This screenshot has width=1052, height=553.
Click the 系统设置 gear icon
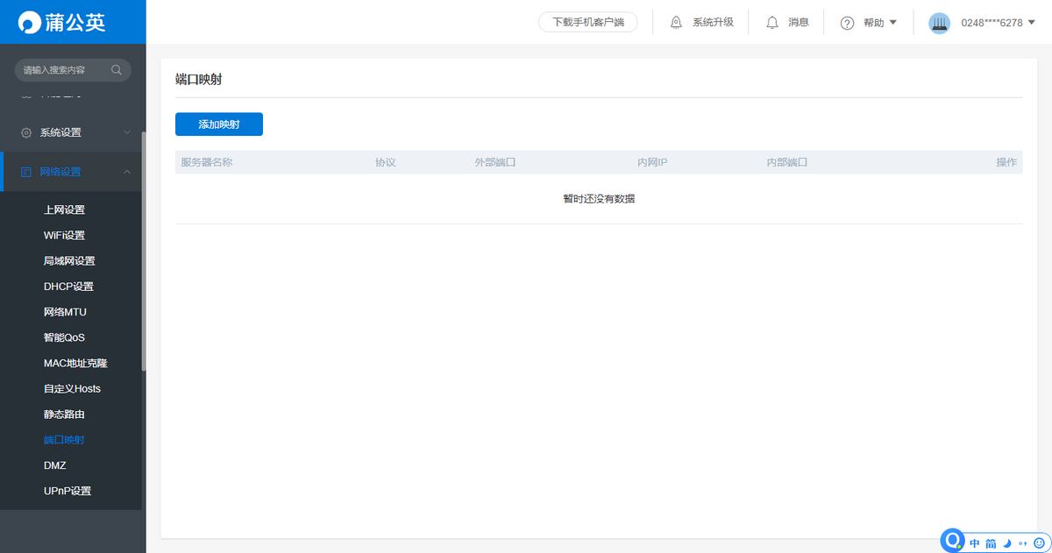(26, 132)
